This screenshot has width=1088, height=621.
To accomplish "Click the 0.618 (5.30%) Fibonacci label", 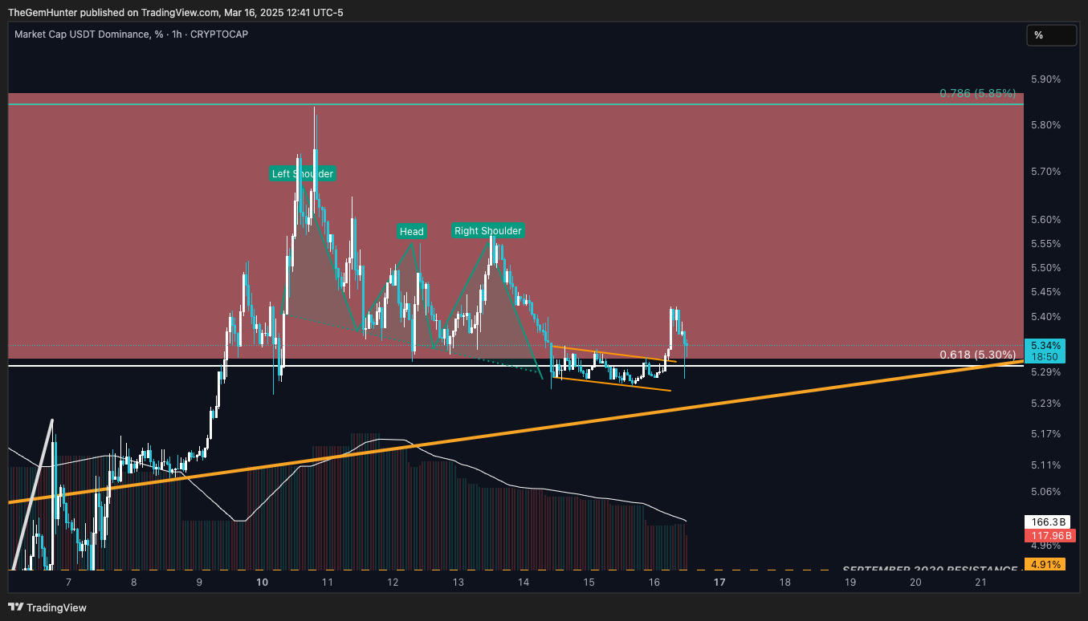I will pyautogui.click(x=978, y=355).
